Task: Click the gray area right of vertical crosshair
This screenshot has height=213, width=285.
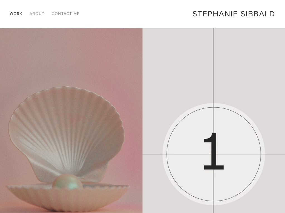Action: click(x=249, y=65)
